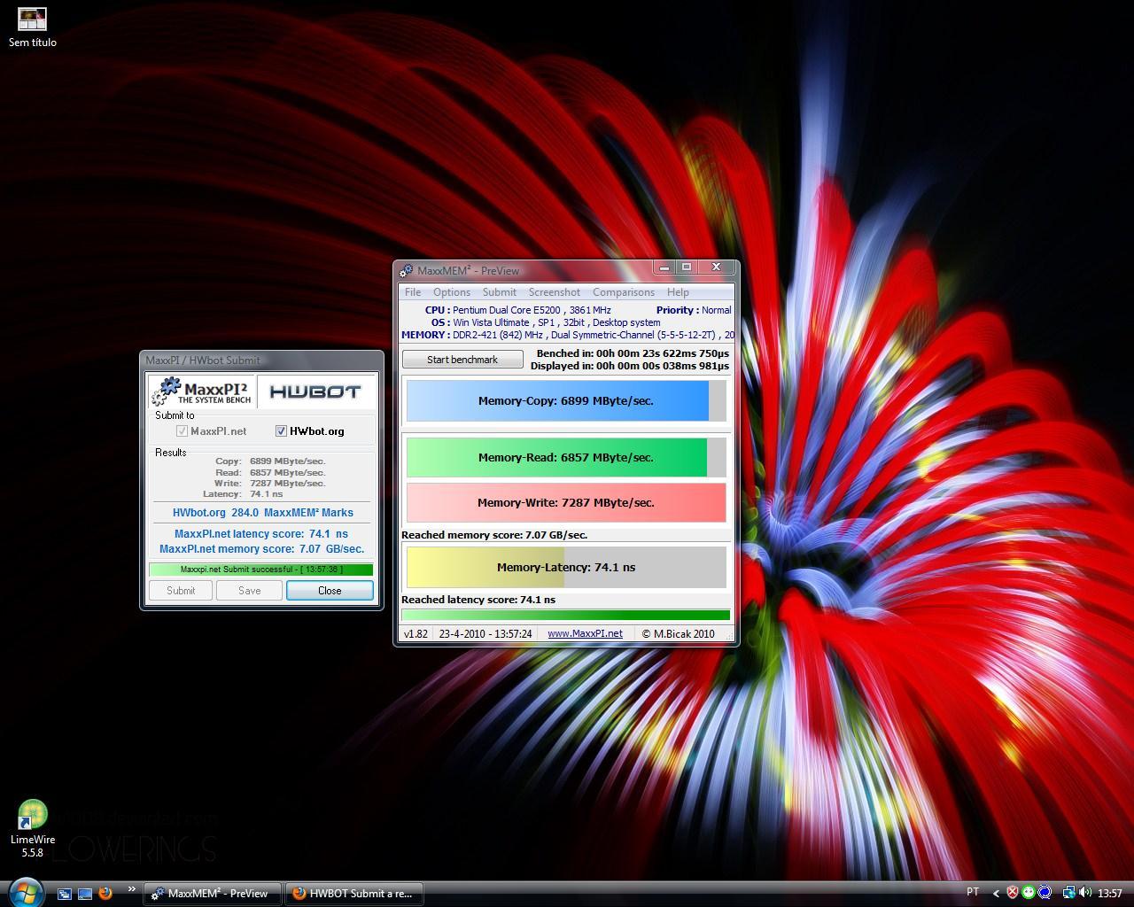This screenshot has width=1134, height=907.
Task: Click the MaxxMEM² title bar gear icon
Action: (x=406, y=271)
